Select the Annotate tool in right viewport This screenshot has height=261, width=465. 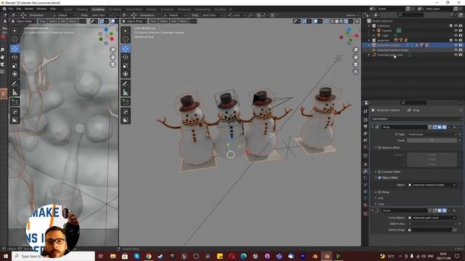[x=126, y=84]
